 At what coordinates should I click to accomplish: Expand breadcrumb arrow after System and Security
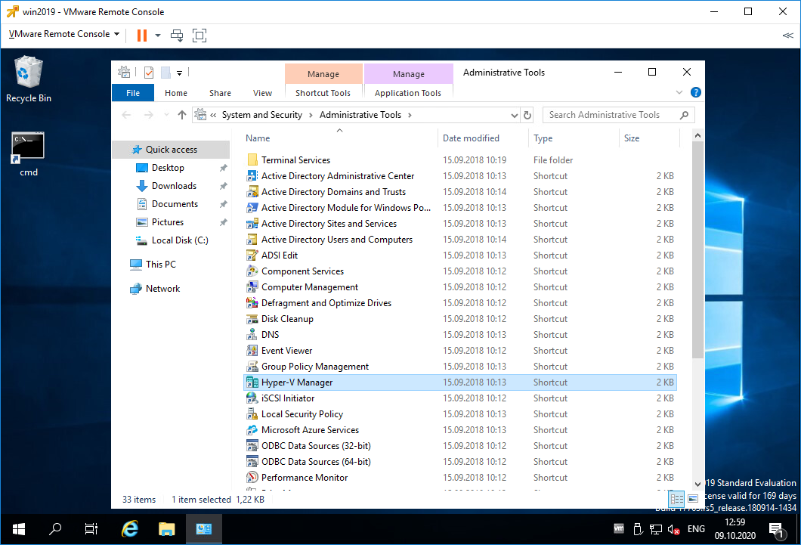311,115
